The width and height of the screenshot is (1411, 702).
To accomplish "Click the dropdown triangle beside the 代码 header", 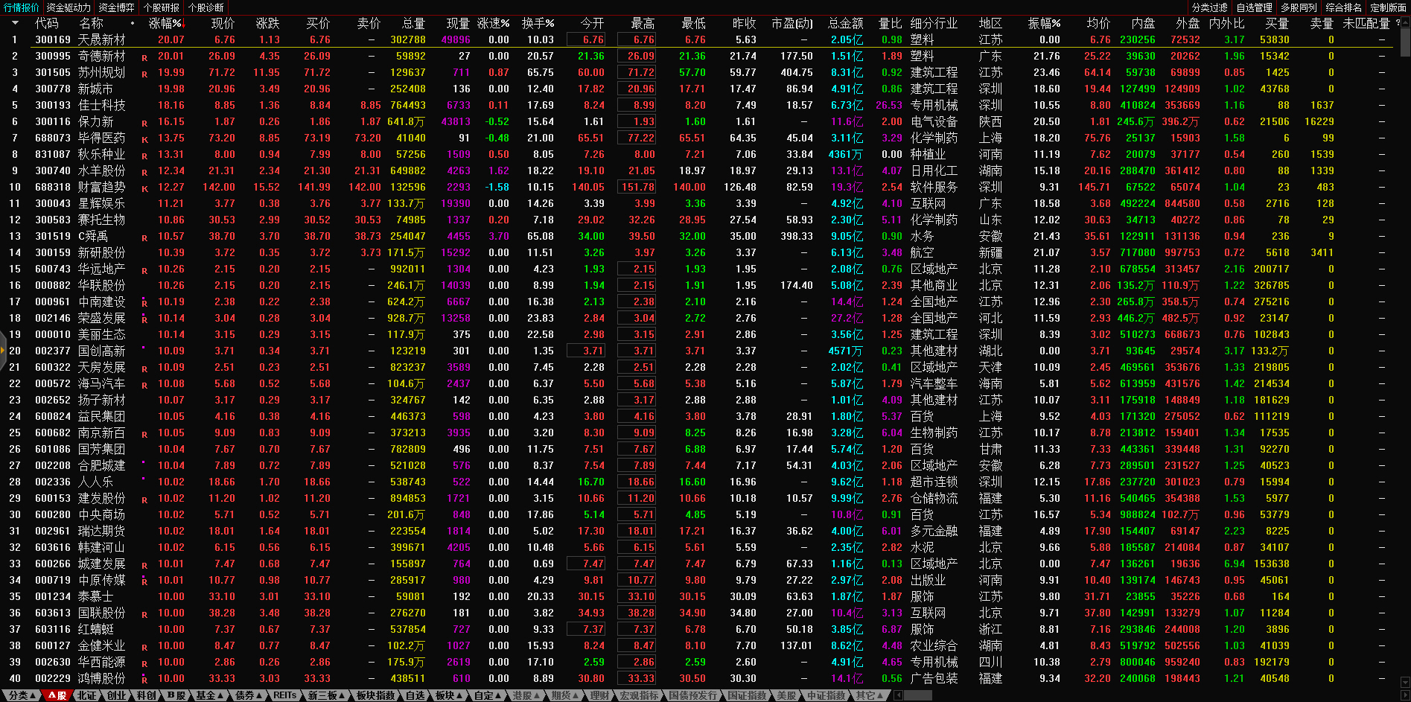I will pyautogui.click(x=15, y=23).
